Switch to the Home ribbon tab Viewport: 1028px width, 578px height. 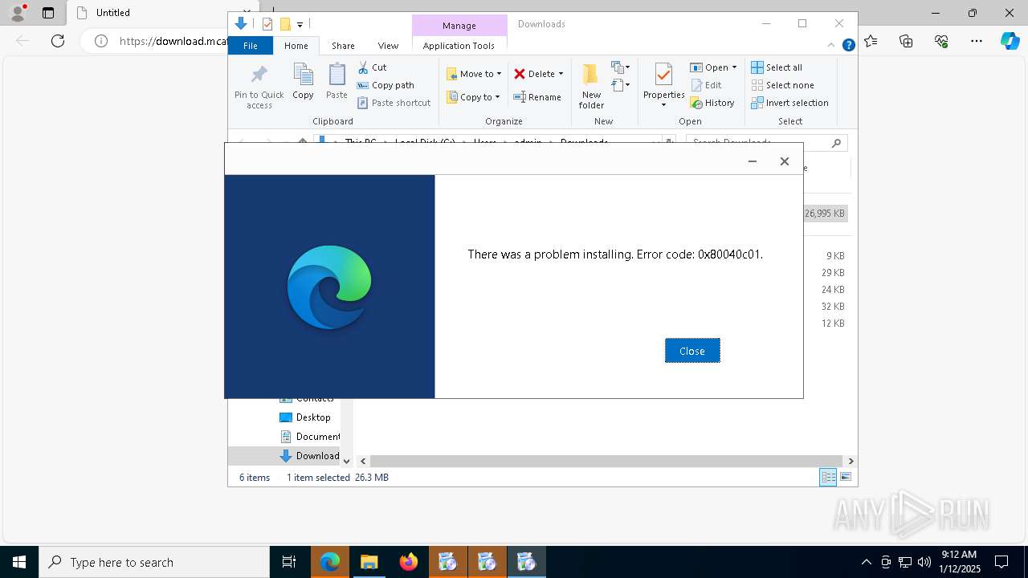(296, 46)
